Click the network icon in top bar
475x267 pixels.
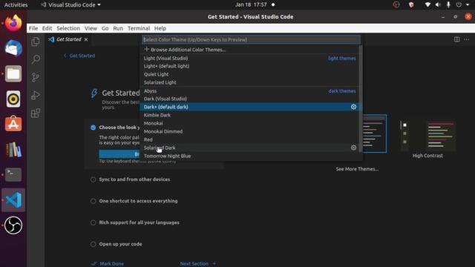[427, 4]
